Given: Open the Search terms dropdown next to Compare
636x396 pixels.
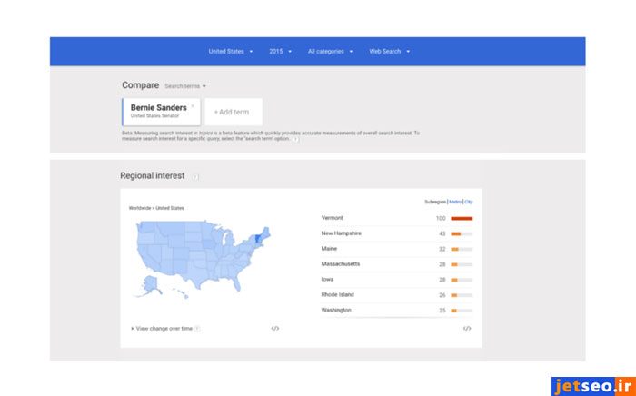Looking at the screenshot, I should (185, 86).
